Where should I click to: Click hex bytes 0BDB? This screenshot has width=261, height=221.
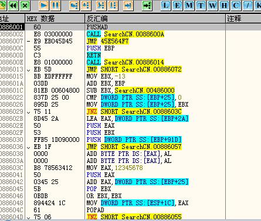point(40,196)
